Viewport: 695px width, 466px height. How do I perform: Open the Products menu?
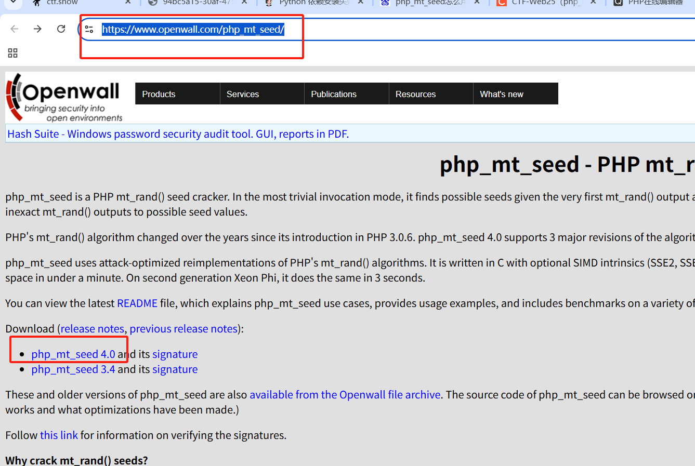point(177,94)
